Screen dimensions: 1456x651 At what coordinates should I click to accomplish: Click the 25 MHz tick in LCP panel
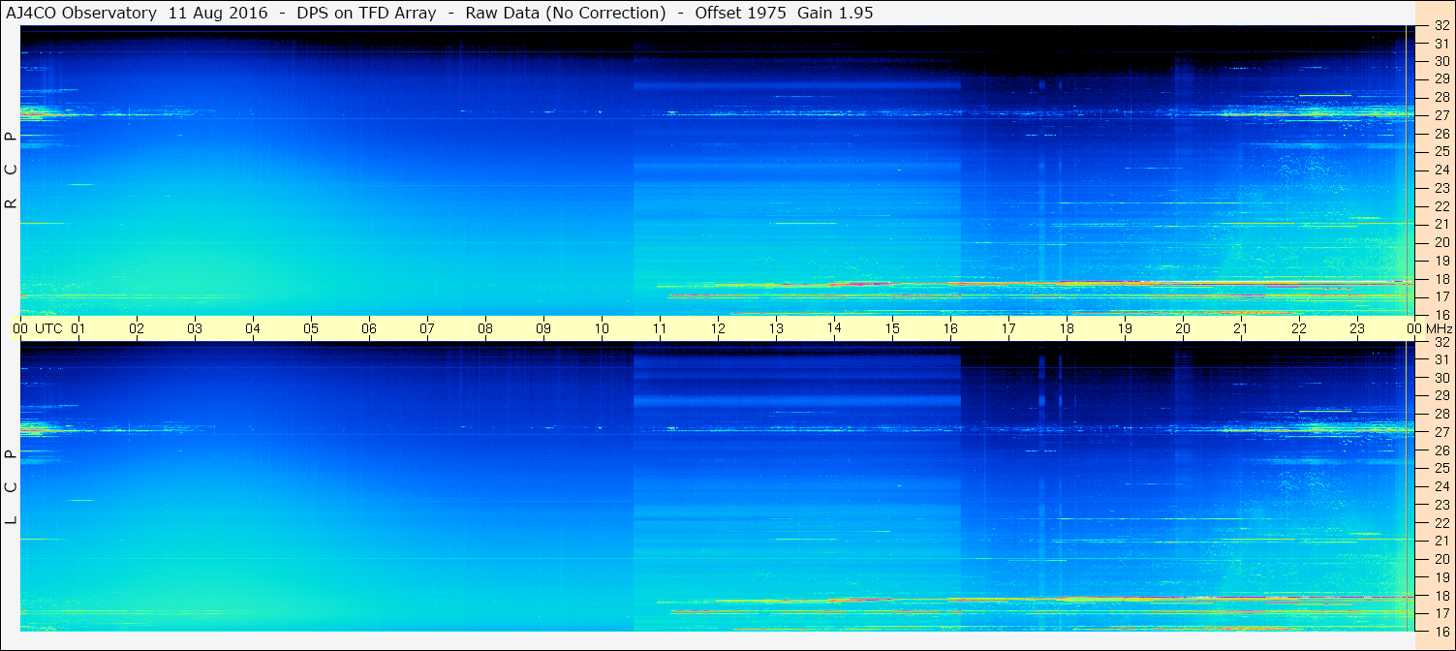pyautogui.click(x=1441, y=469)
